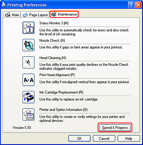The width and height of the screenshot is (143, 145).
Task: Click the Cancel button
Action: coord(104,139)
